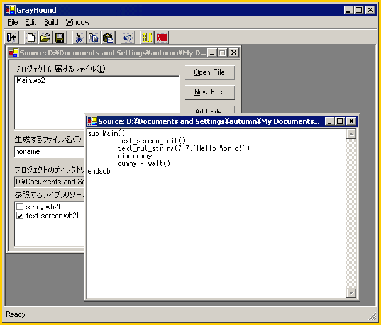Screen dimensions: 381x325
Task: Click the exit door toolbar icon
Action: [11, 38]
